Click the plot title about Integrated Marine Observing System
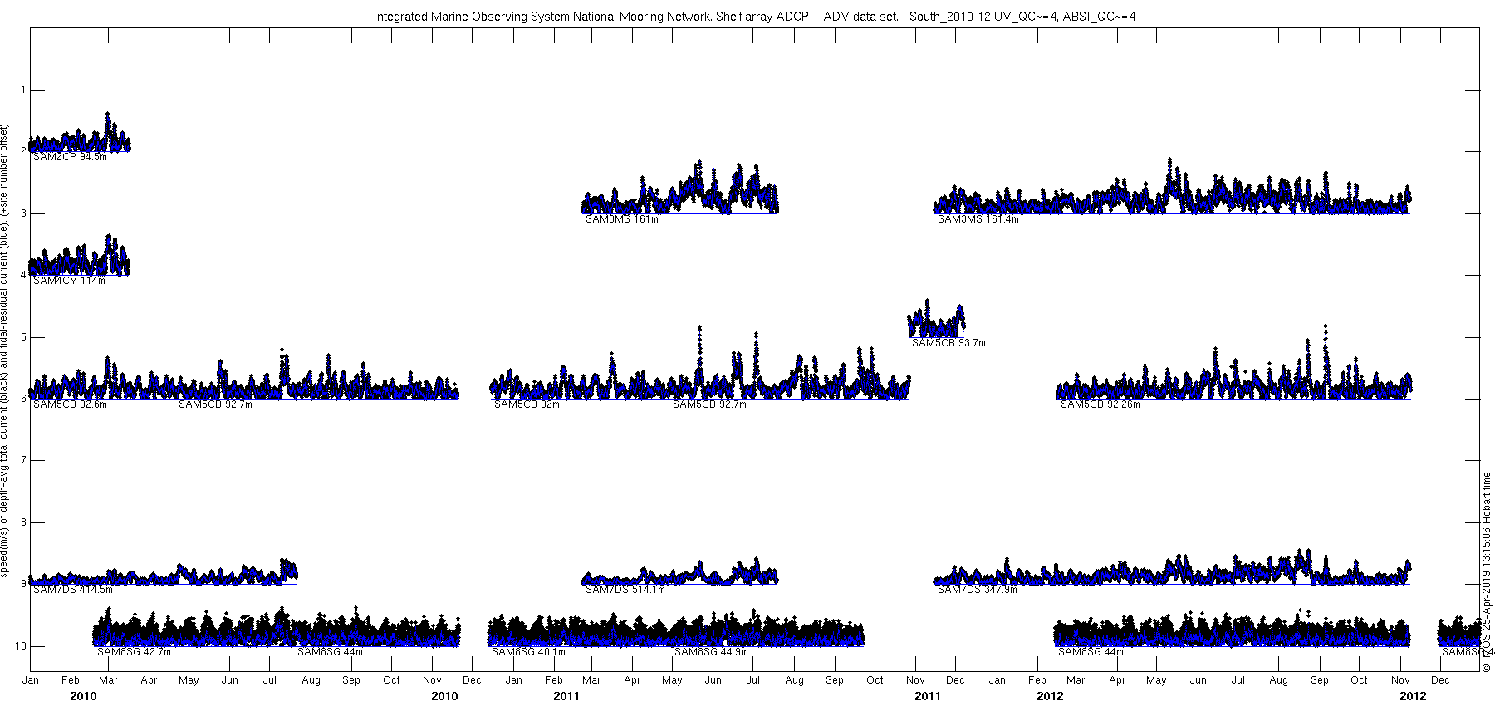The width and height of the screenshot is (1495, 706). coord(754,17)
